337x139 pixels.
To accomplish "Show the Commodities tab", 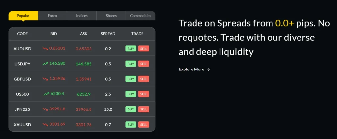I will point(141,16).
